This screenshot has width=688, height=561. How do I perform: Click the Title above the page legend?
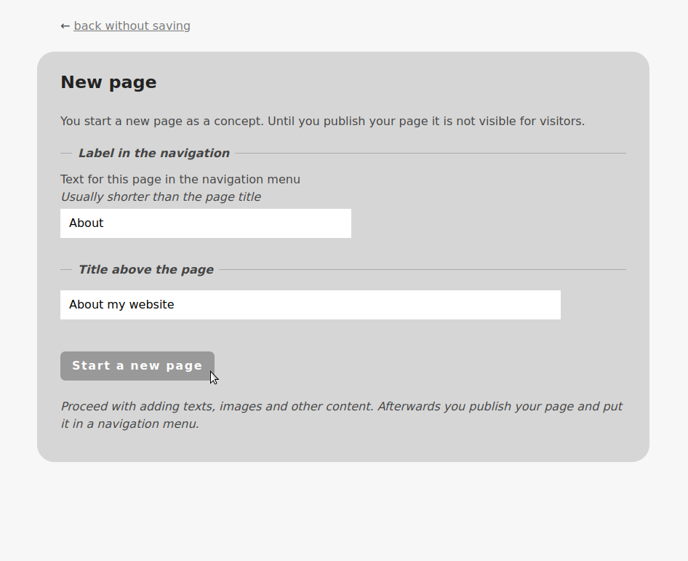(145, 270)
